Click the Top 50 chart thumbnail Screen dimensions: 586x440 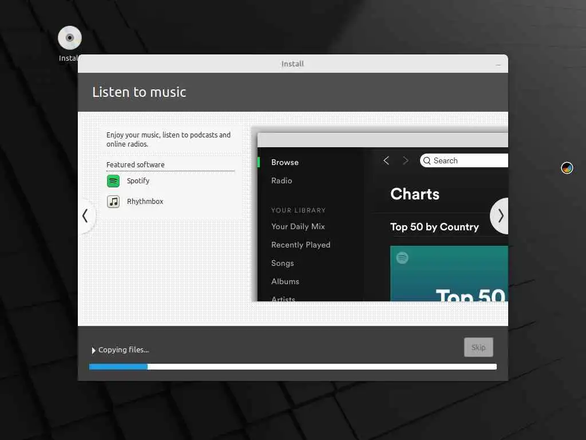point(449,273)
